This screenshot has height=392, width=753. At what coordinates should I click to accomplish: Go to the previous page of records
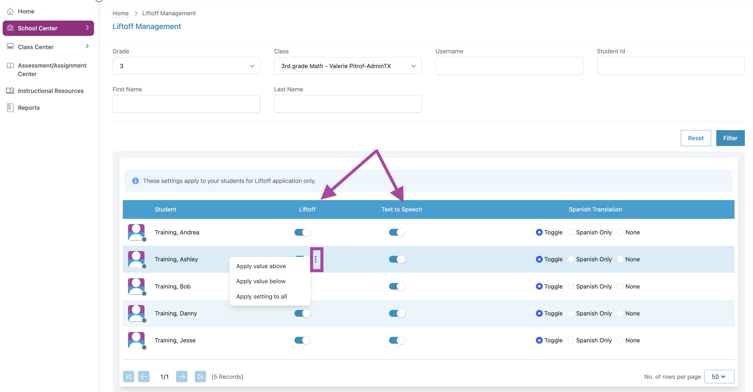(144, 376)
